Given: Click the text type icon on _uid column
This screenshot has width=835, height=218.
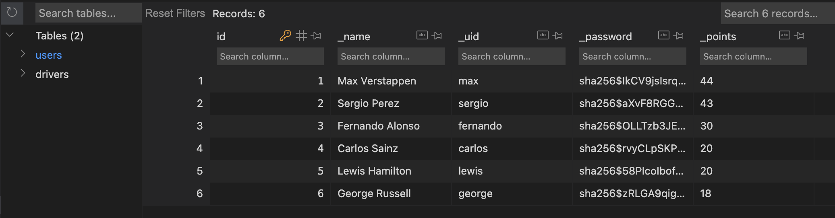Looking at the screenshot, I should (543, 35).
